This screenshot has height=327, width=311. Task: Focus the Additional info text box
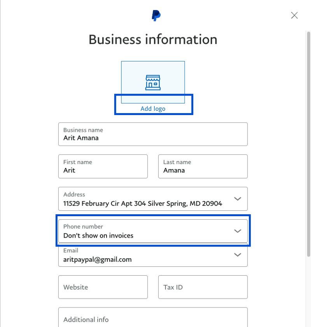pos(153,318)
